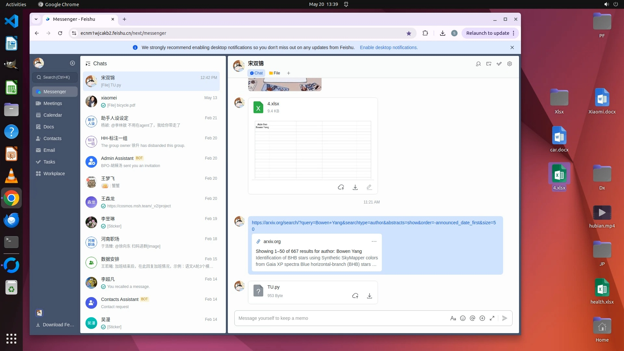The height and width of the screenshot is (351, 624).
Task: Open Chrome tab search dropdown arrow
Action: pos(36,19)
